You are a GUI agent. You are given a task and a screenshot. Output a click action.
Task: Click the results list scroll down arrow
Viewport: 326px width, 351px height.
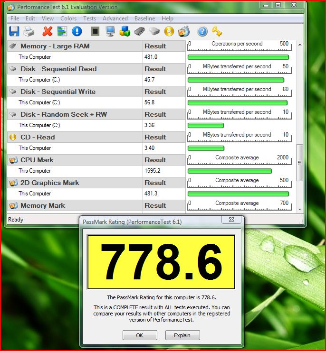(x=300, y=209)
